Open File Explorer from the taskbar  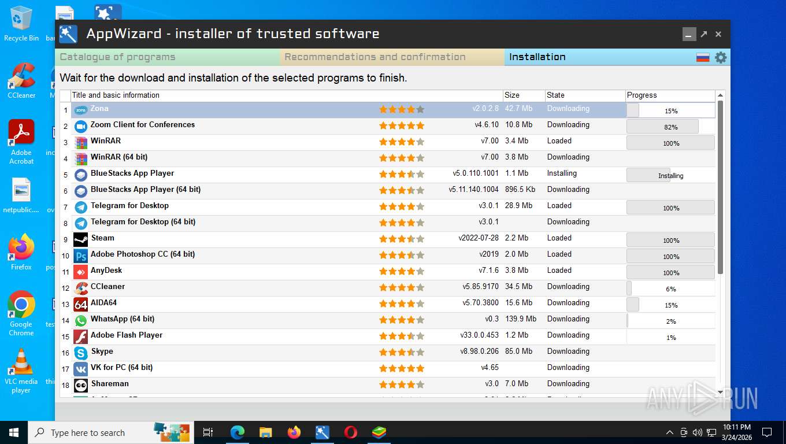(x=266, y=432)
